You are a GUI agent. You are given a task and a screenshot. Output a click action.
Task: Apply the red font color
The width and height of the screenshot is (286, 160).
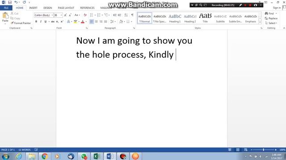82,22
